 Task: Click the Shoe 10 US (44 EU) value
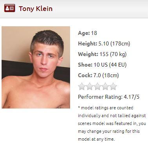click(x=110, y=65)
